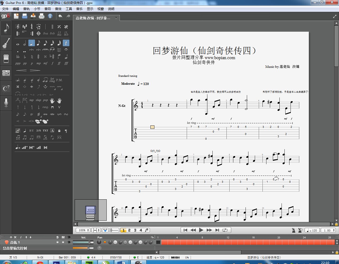The height and width of the screenshot is (264, 339).
Task: Open the 小节 menu
Action: pos(37,9)
